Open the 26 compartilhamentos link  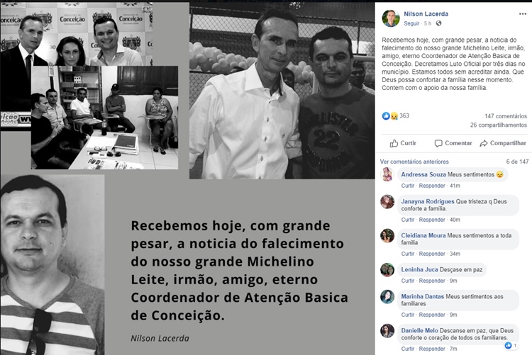pyautogui.click(x=499, y=125)
